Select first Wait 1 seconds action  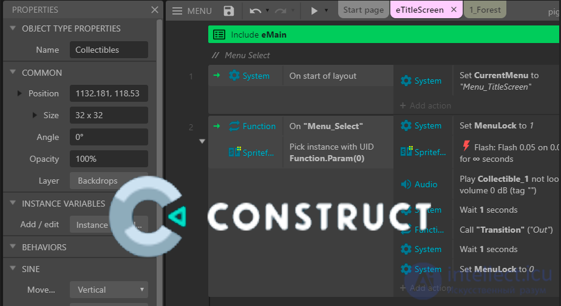point(488,210)
